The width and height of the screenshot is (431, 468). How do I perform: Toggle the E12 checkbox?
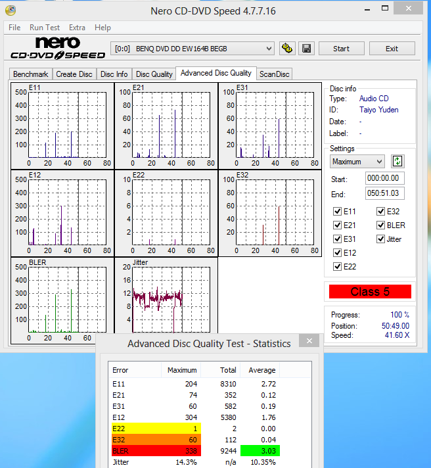[337, 253]
